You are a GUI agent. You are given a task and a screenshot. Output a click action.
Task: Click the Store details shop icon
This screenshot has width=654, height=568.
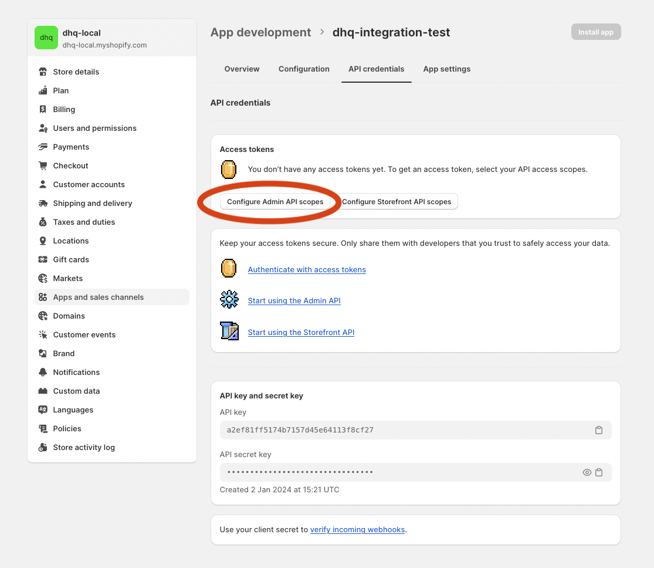pos(43,72)
